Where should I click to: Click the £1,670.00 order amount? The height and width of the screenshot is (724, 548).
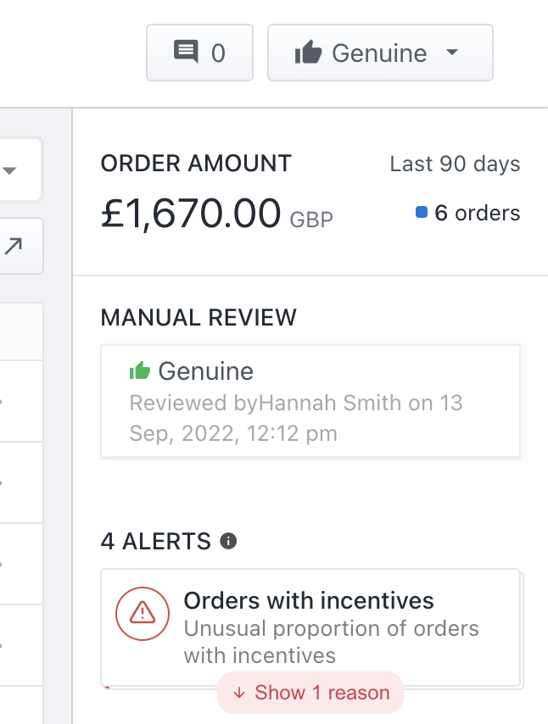[x=191, y=214]
